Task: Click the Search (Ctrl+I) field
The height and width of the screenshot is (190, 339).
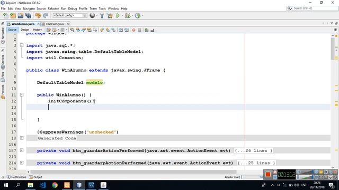Action: tap(312, 8)
